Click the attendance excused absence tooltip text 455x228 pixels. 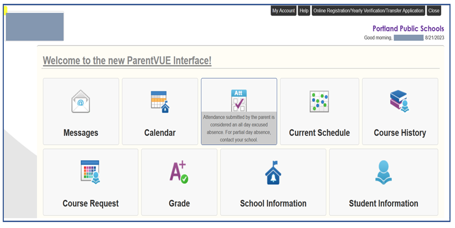(239, 128)
